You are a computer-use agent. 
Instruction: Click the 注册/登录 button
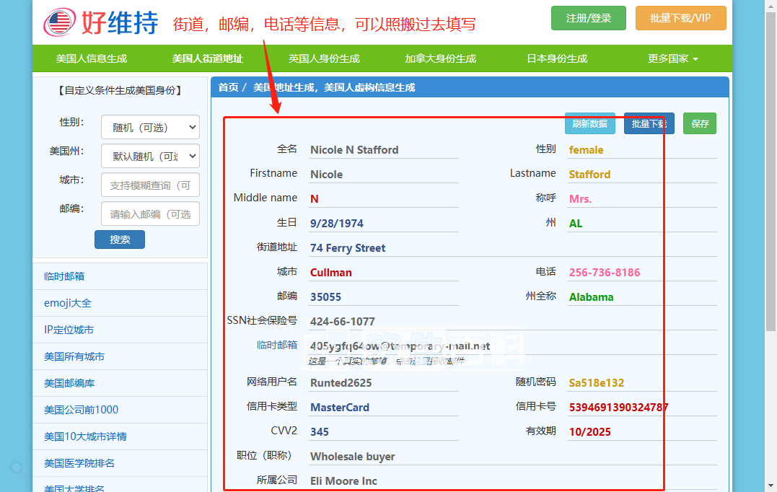588,18
